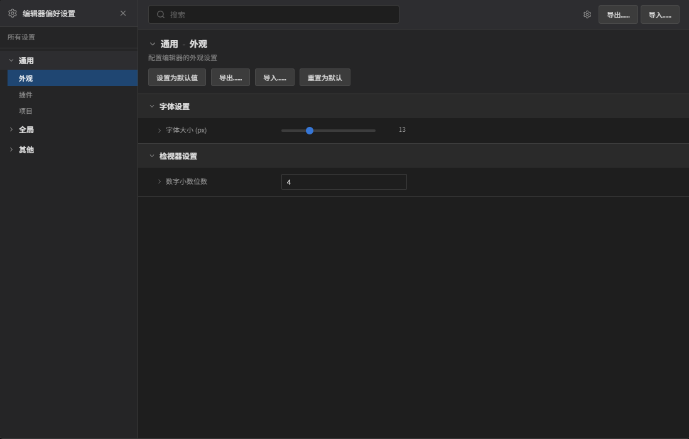Expand the 全局 category in sidebar

pyautogui.click(x=11, y=130)
